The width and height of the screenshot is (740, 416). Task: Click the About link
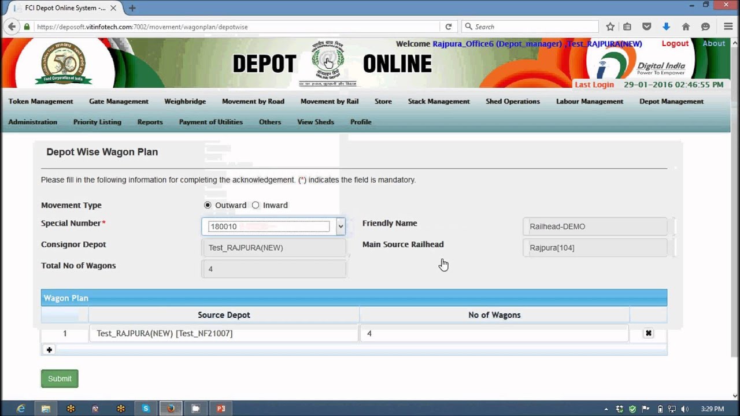point(713,43)
